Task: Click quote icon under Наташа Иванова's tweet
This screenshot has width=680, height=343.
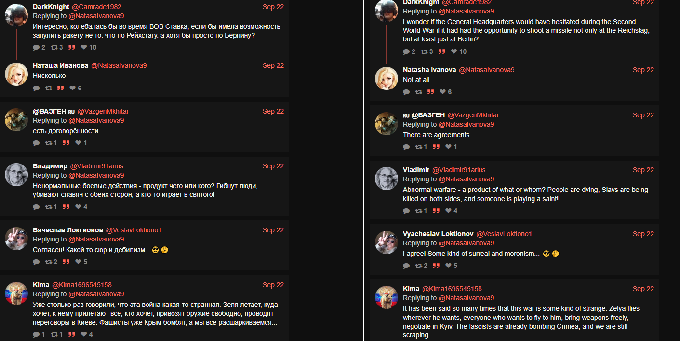Action: 61,88
